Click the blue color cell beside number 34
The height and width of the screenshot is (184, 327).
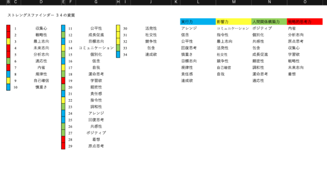pos(118,55)
